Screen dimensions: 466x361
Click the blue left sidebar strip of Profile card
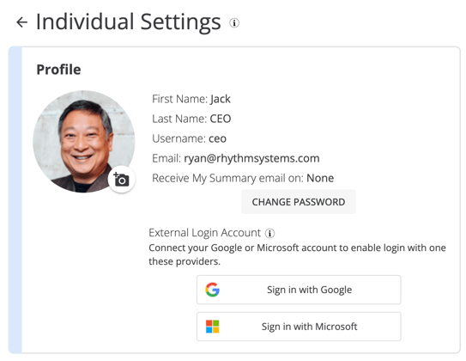tap(15, 200)
